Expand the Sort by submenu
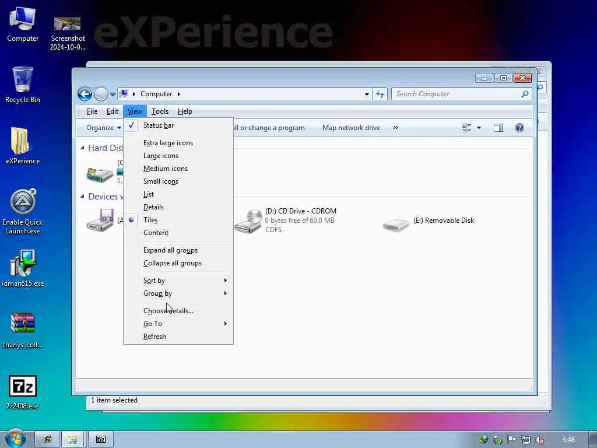 point(178,281)
